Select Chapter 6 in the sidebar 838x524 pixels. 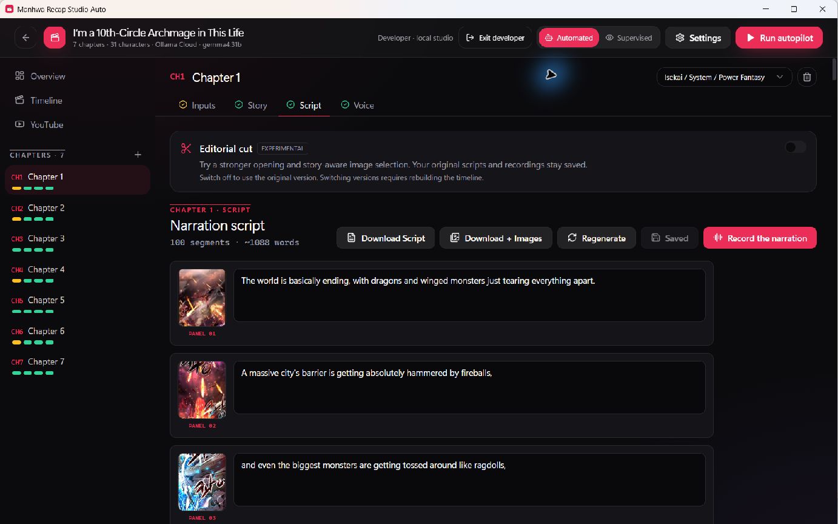[x=78, y=334]
